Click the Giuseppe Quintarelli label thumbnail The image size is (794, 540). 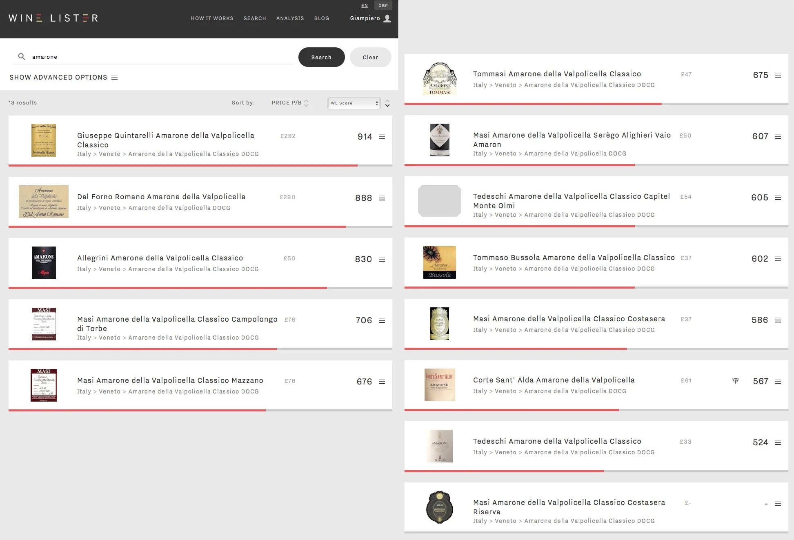44,140
